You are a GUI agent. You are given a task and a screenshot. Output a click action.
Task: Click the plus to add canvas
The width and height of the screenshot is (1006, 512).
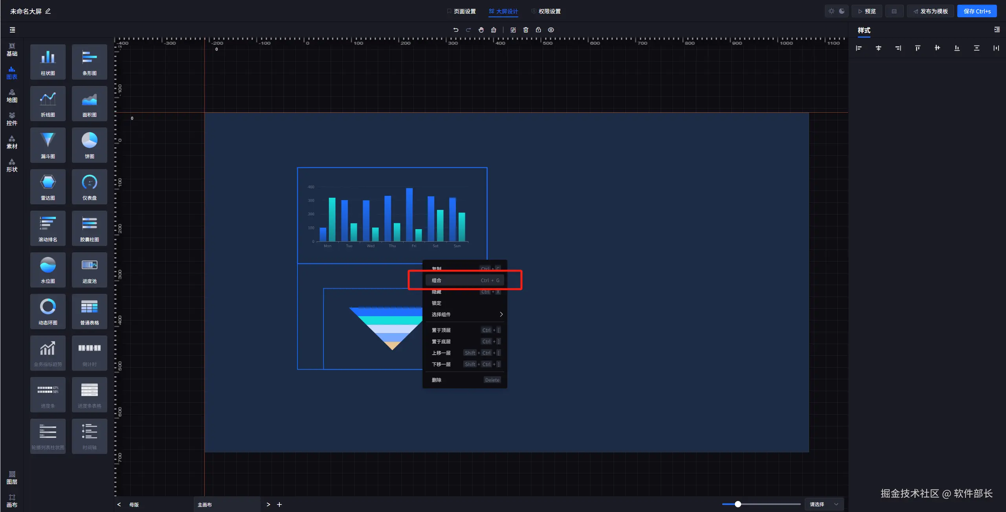coord(279,505)
